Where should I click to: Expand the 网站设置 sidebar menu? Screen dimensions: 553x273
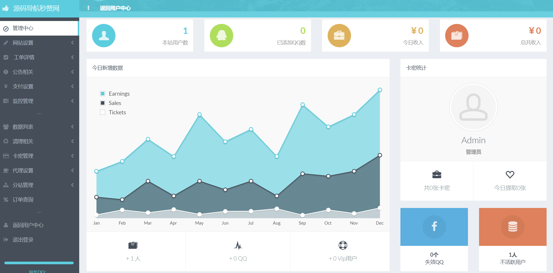39,43
